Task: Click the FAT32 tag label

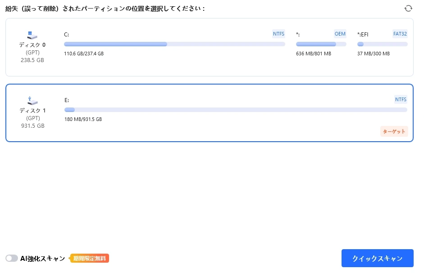Action: [400, 34]
